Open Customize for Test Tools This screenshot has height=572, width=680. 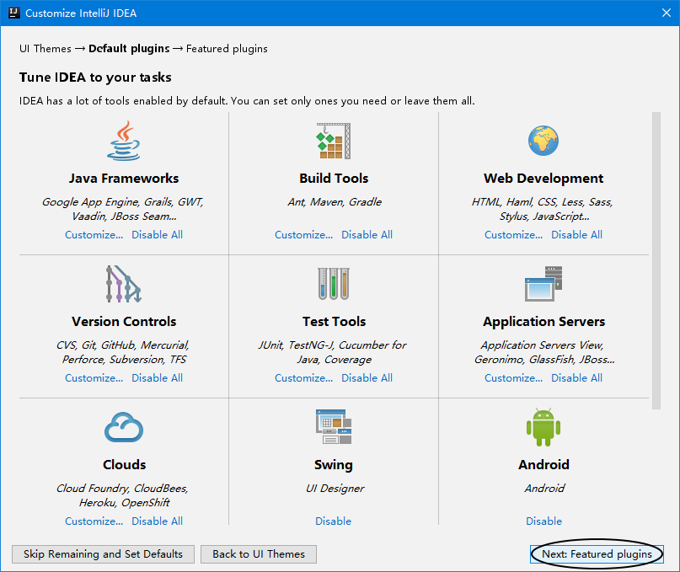pyautogui.click(x=304, y=378)
